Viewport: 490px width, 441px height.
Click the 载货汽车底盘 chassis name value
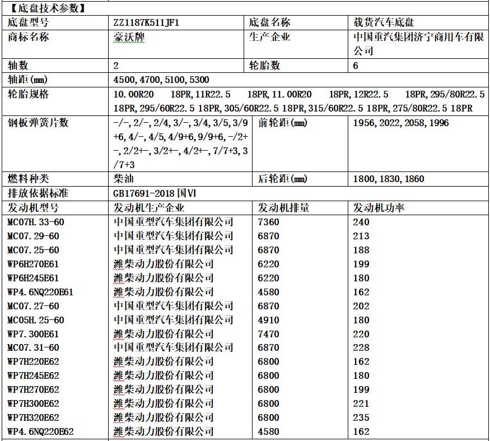pos(384,23)
